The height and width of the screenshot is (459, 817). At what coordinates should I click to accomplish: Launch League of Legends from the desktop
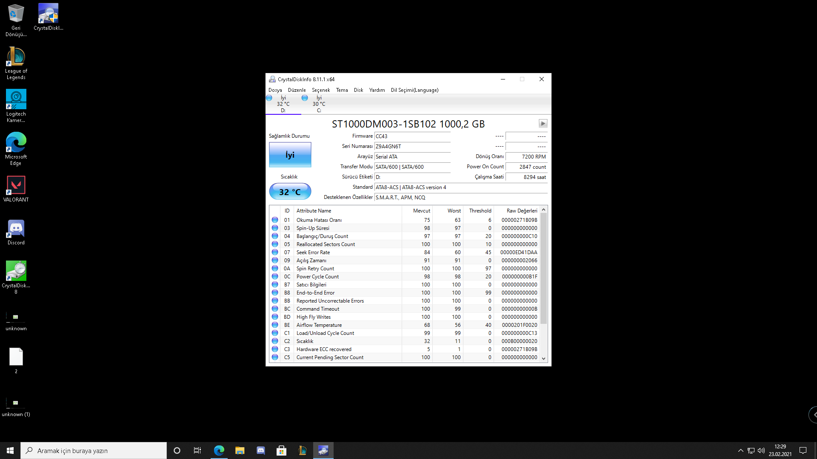coord(16,59)
